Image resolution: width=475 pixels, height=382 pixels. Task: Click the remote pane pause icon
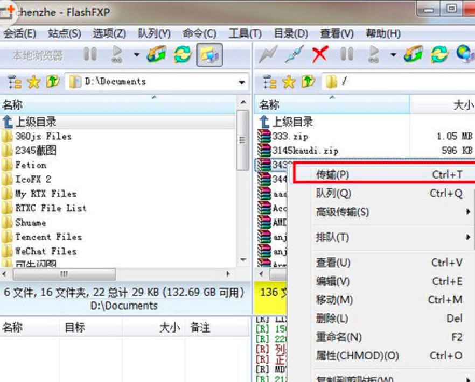(347, 54)
